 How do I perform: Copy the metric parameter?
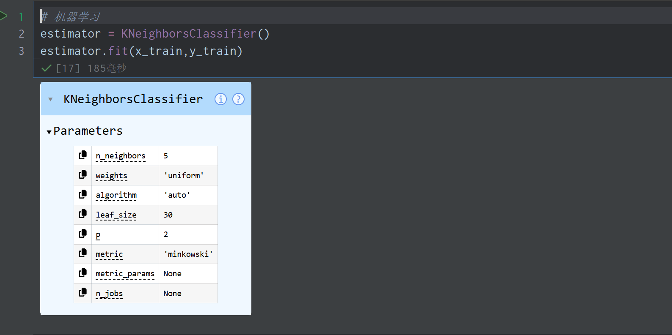click(x=83, y=253)
